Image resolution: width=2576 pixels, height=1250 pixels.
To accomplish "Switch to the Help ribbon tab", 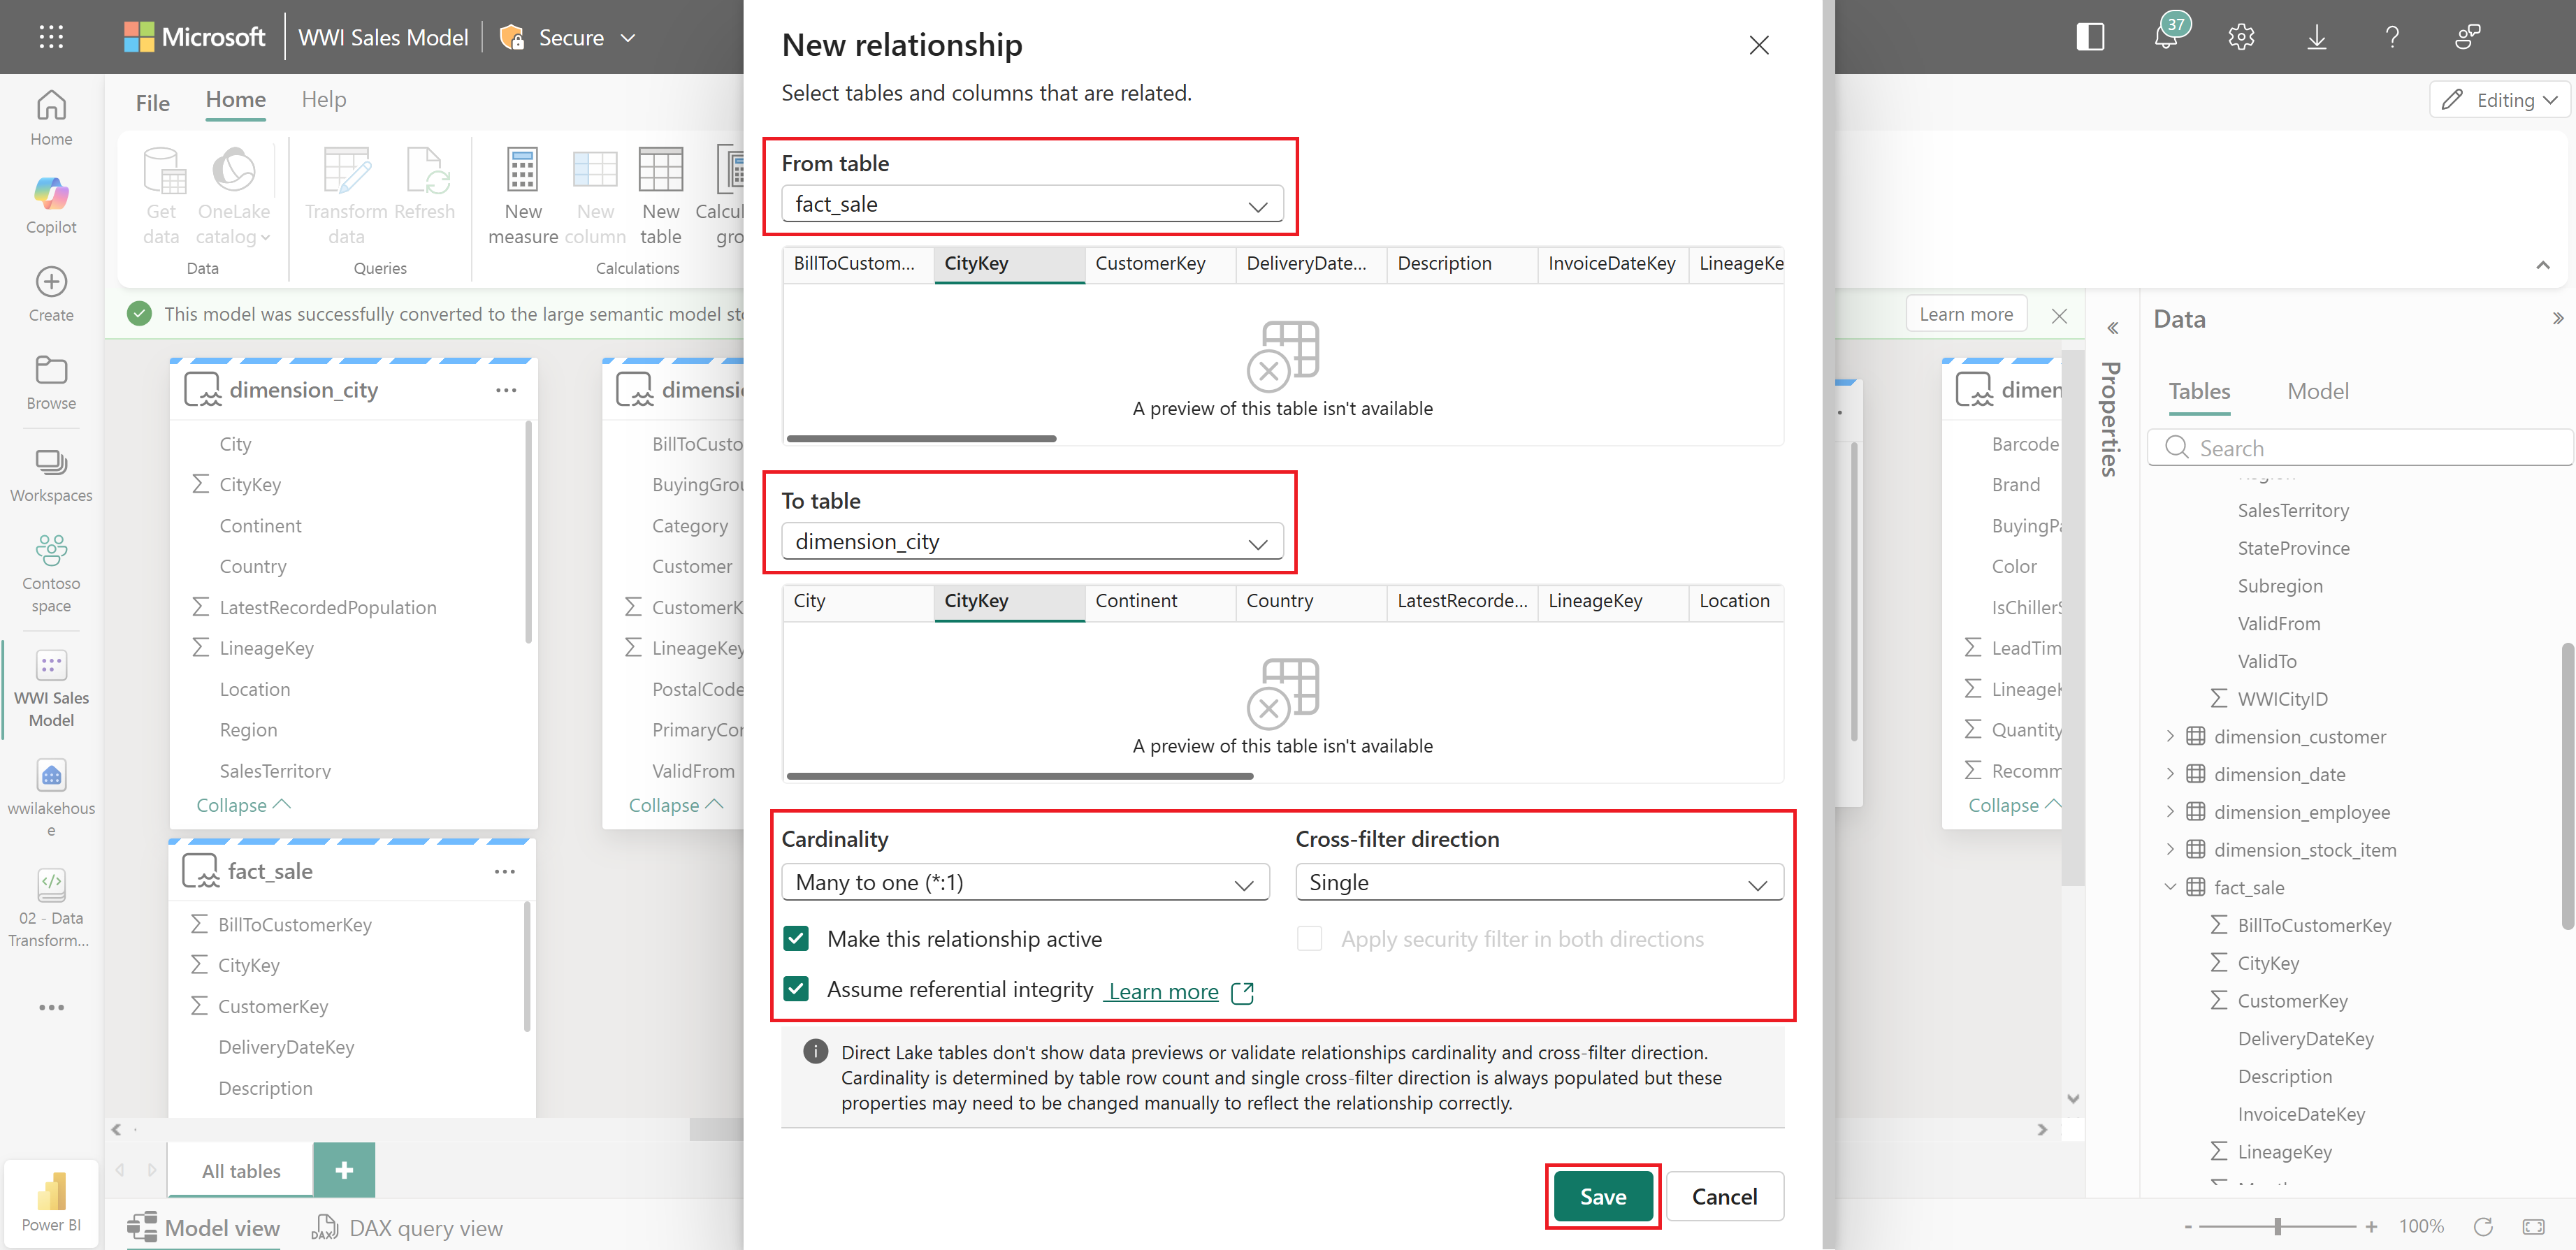I will pyautogui.click(x=324, y=100).
